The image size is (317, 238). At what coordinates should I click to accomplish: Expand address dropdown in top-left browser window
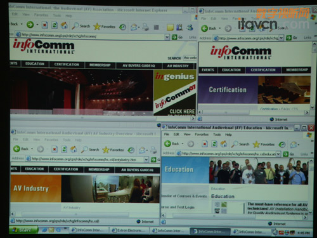pos(167,37)
